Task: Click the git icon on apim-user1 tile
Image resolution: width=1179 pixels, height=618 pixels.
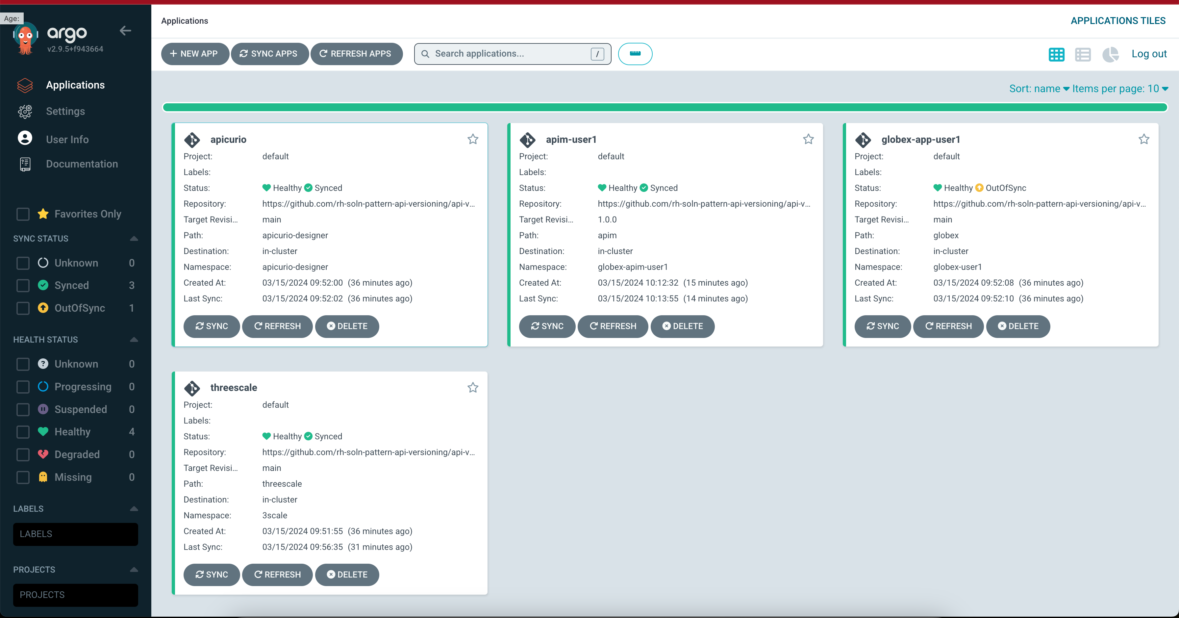Action: [527, 140]
